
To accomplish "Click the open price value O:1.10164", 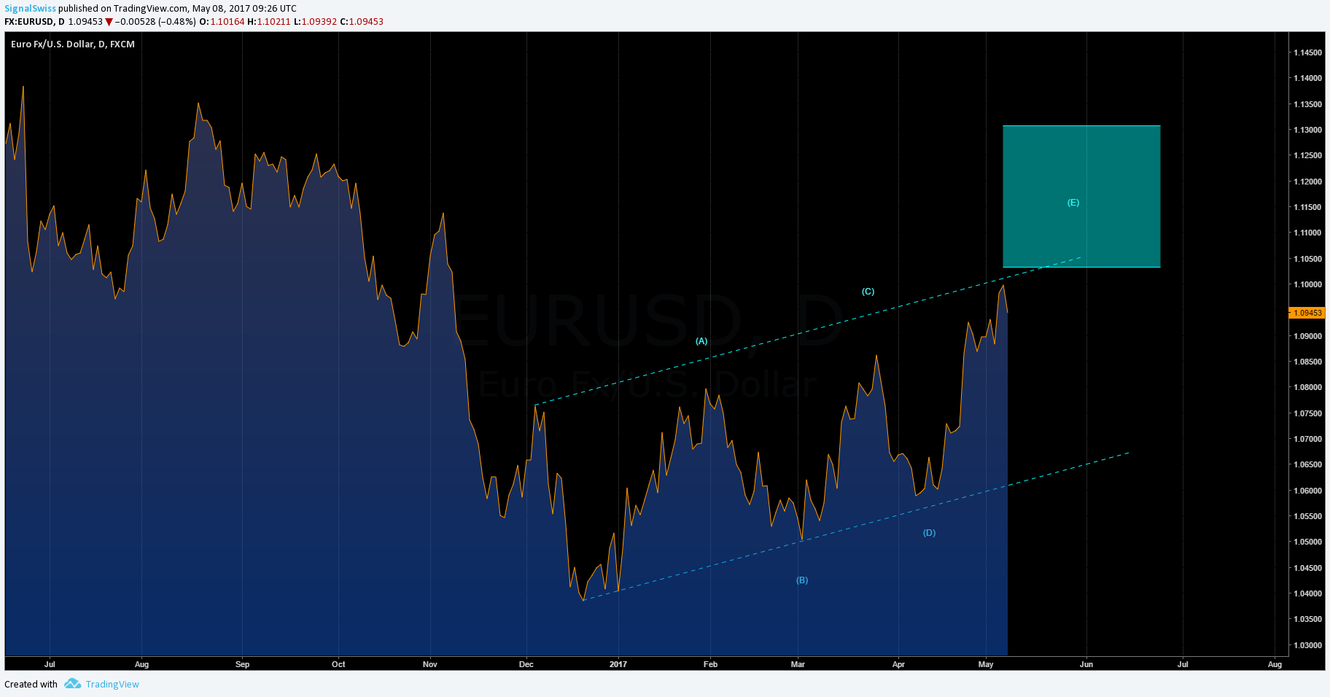I will pyautogui.click(x=222, y=22).
